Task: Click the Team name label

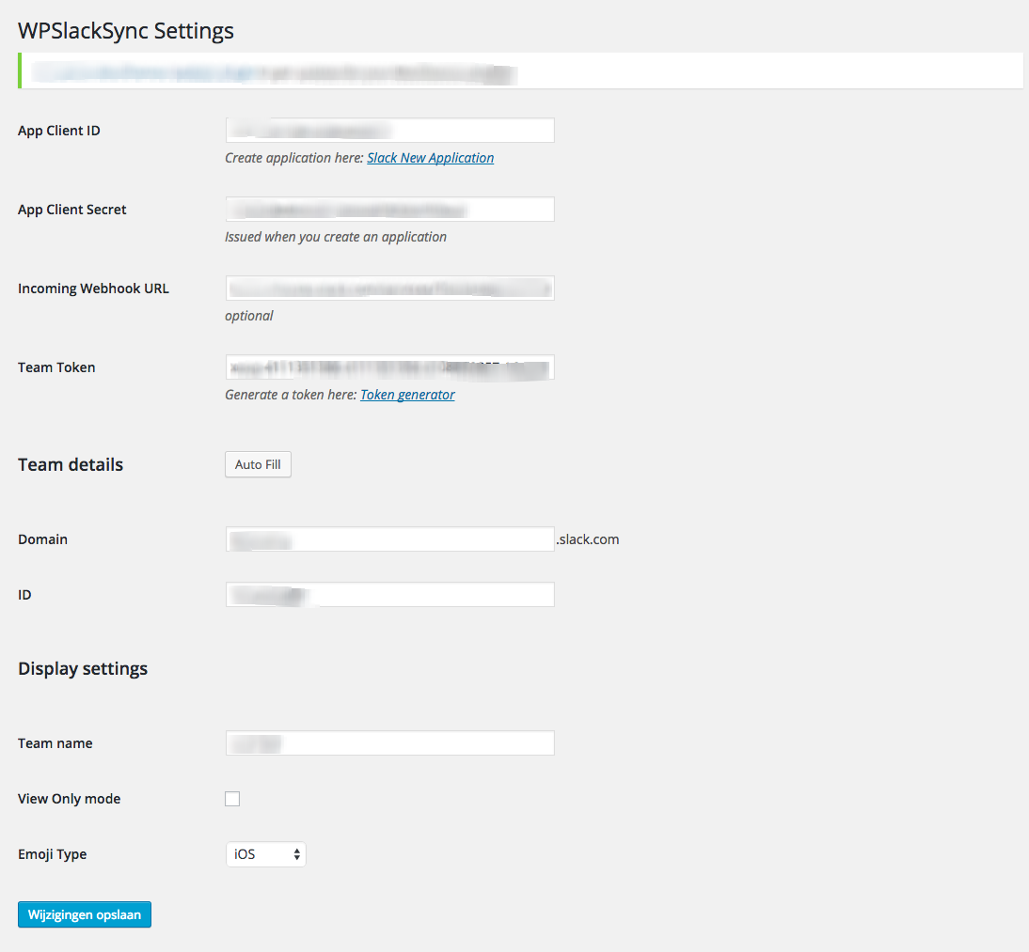Action: tap(55, 743)
